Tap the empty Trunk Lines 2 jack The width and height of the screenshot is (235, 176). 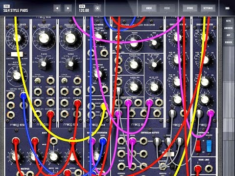click(209, 169)
